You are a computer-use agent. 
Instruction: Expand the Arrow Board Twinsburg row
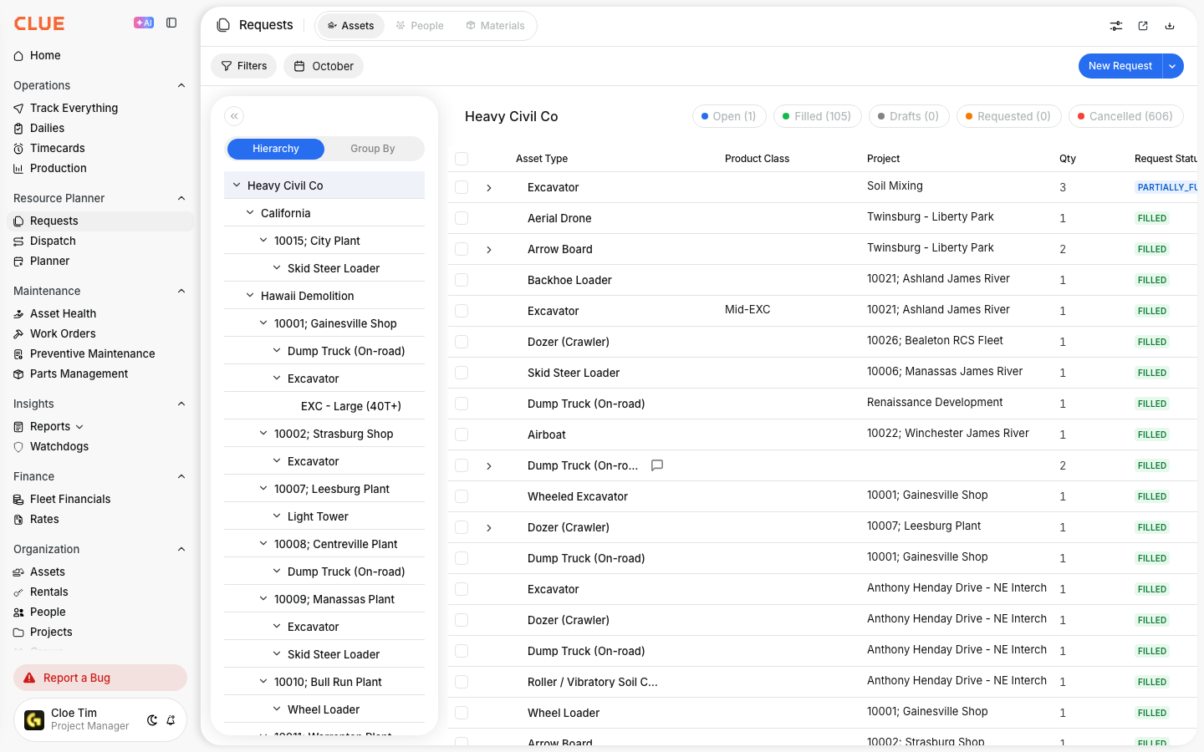pos(489,250)
